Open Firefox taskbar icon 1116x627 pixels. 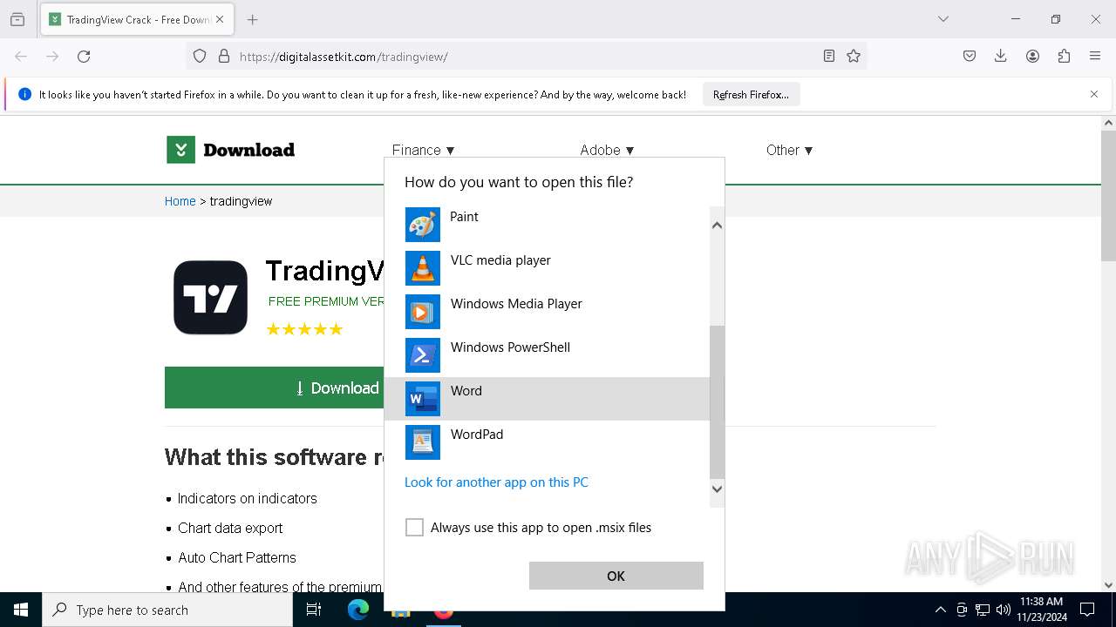click(444, 609)
